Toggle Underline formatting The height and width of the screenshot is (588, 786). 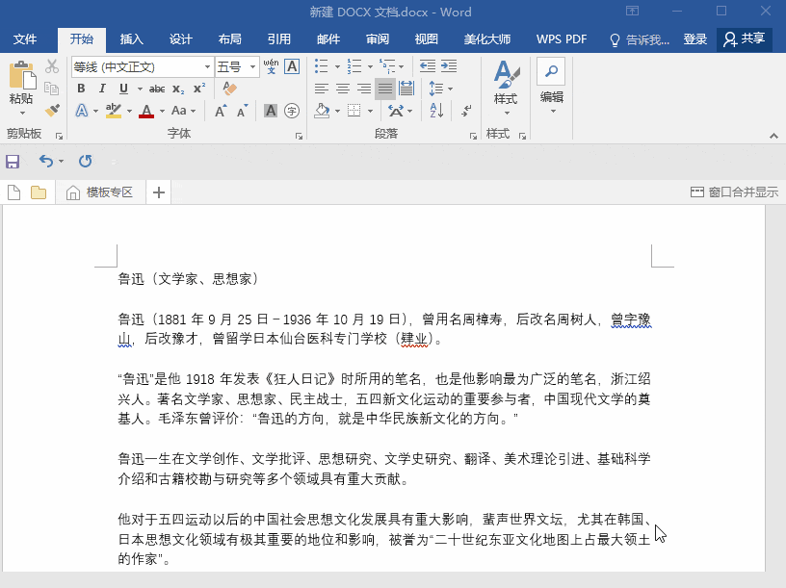(123, 89)
